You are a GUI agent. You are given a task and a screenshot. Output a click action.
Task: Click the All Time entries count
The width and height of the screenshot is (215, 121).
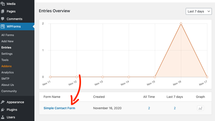point(149,108)
